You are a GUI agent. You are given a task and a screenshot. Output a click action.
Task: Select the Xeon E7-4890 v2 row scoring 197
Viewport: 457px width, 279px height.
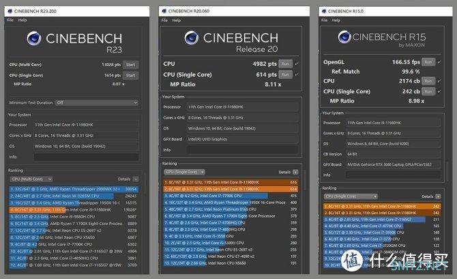pos(231,256)
